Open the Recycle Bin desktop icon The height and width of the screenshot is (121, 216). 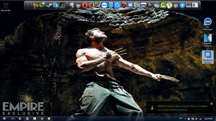(5, 7)
